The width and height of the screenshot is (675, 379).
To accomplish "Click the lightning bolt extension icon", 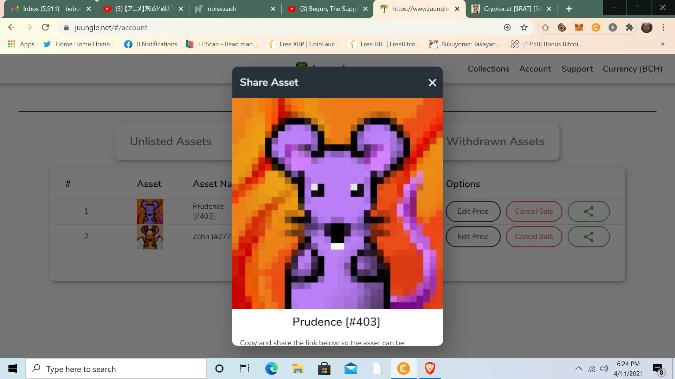I will point(613,27).
